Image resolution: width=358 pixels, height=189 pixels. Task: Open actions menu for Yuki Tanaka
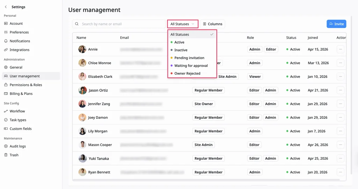click(341, 158)
